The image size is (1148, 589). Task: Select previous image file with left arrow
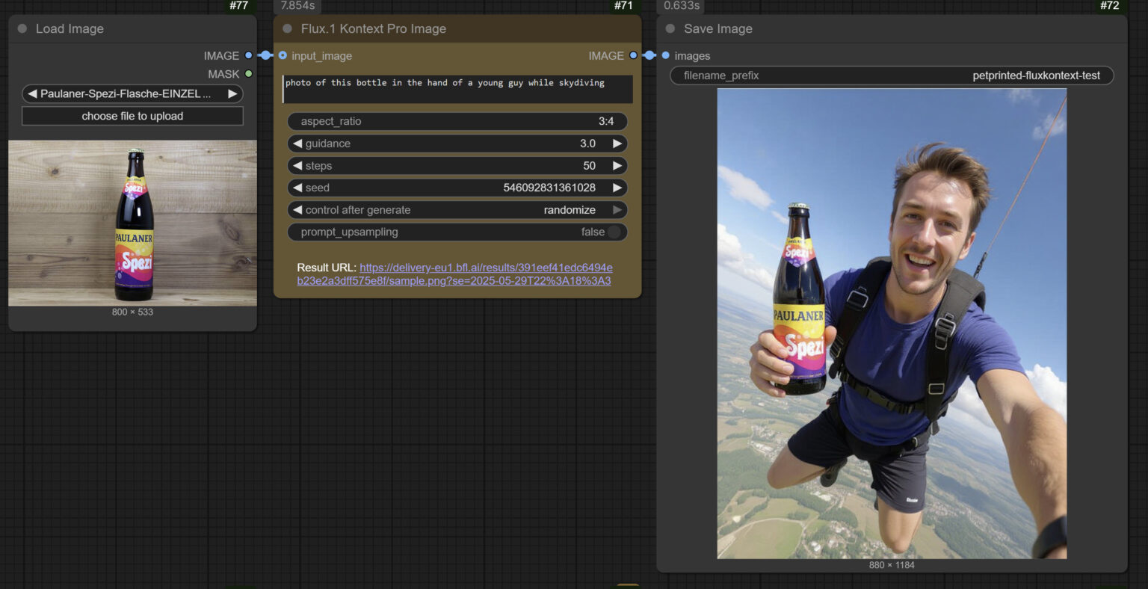click(32, 93)
